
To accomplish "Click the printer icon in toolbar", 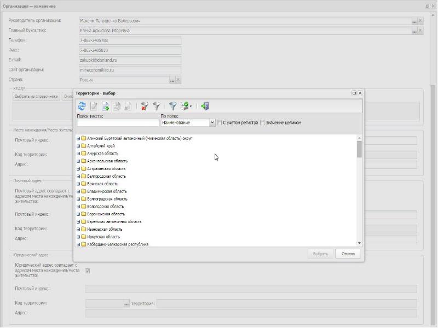I will tap(185, 106).
